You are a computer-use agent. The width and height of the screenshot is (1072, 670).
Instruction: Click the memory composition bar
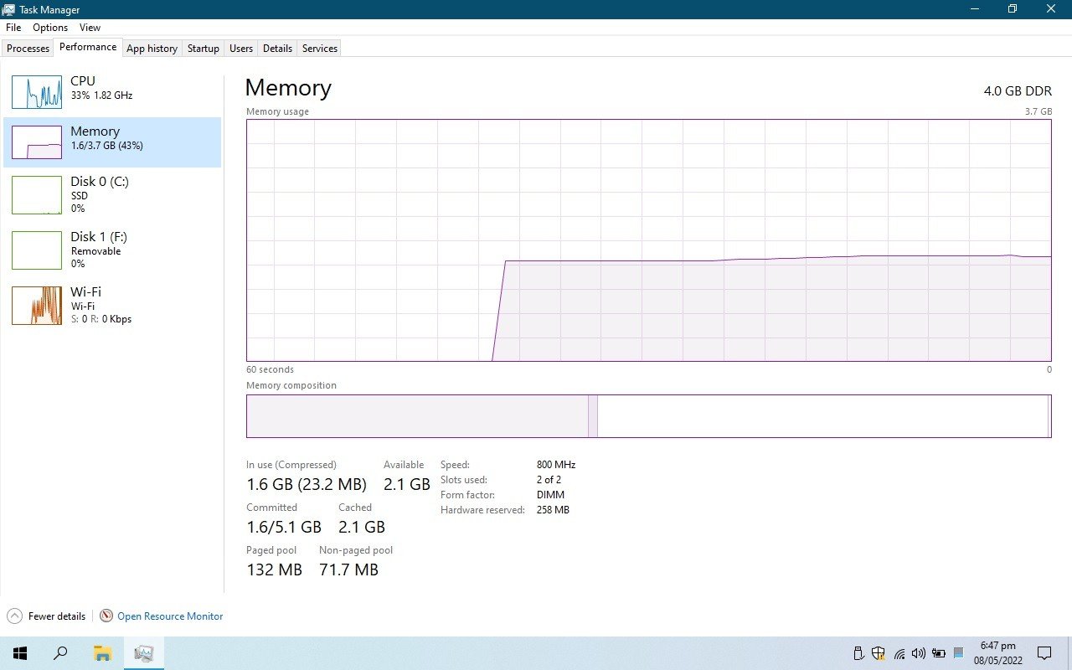point(648,416)
